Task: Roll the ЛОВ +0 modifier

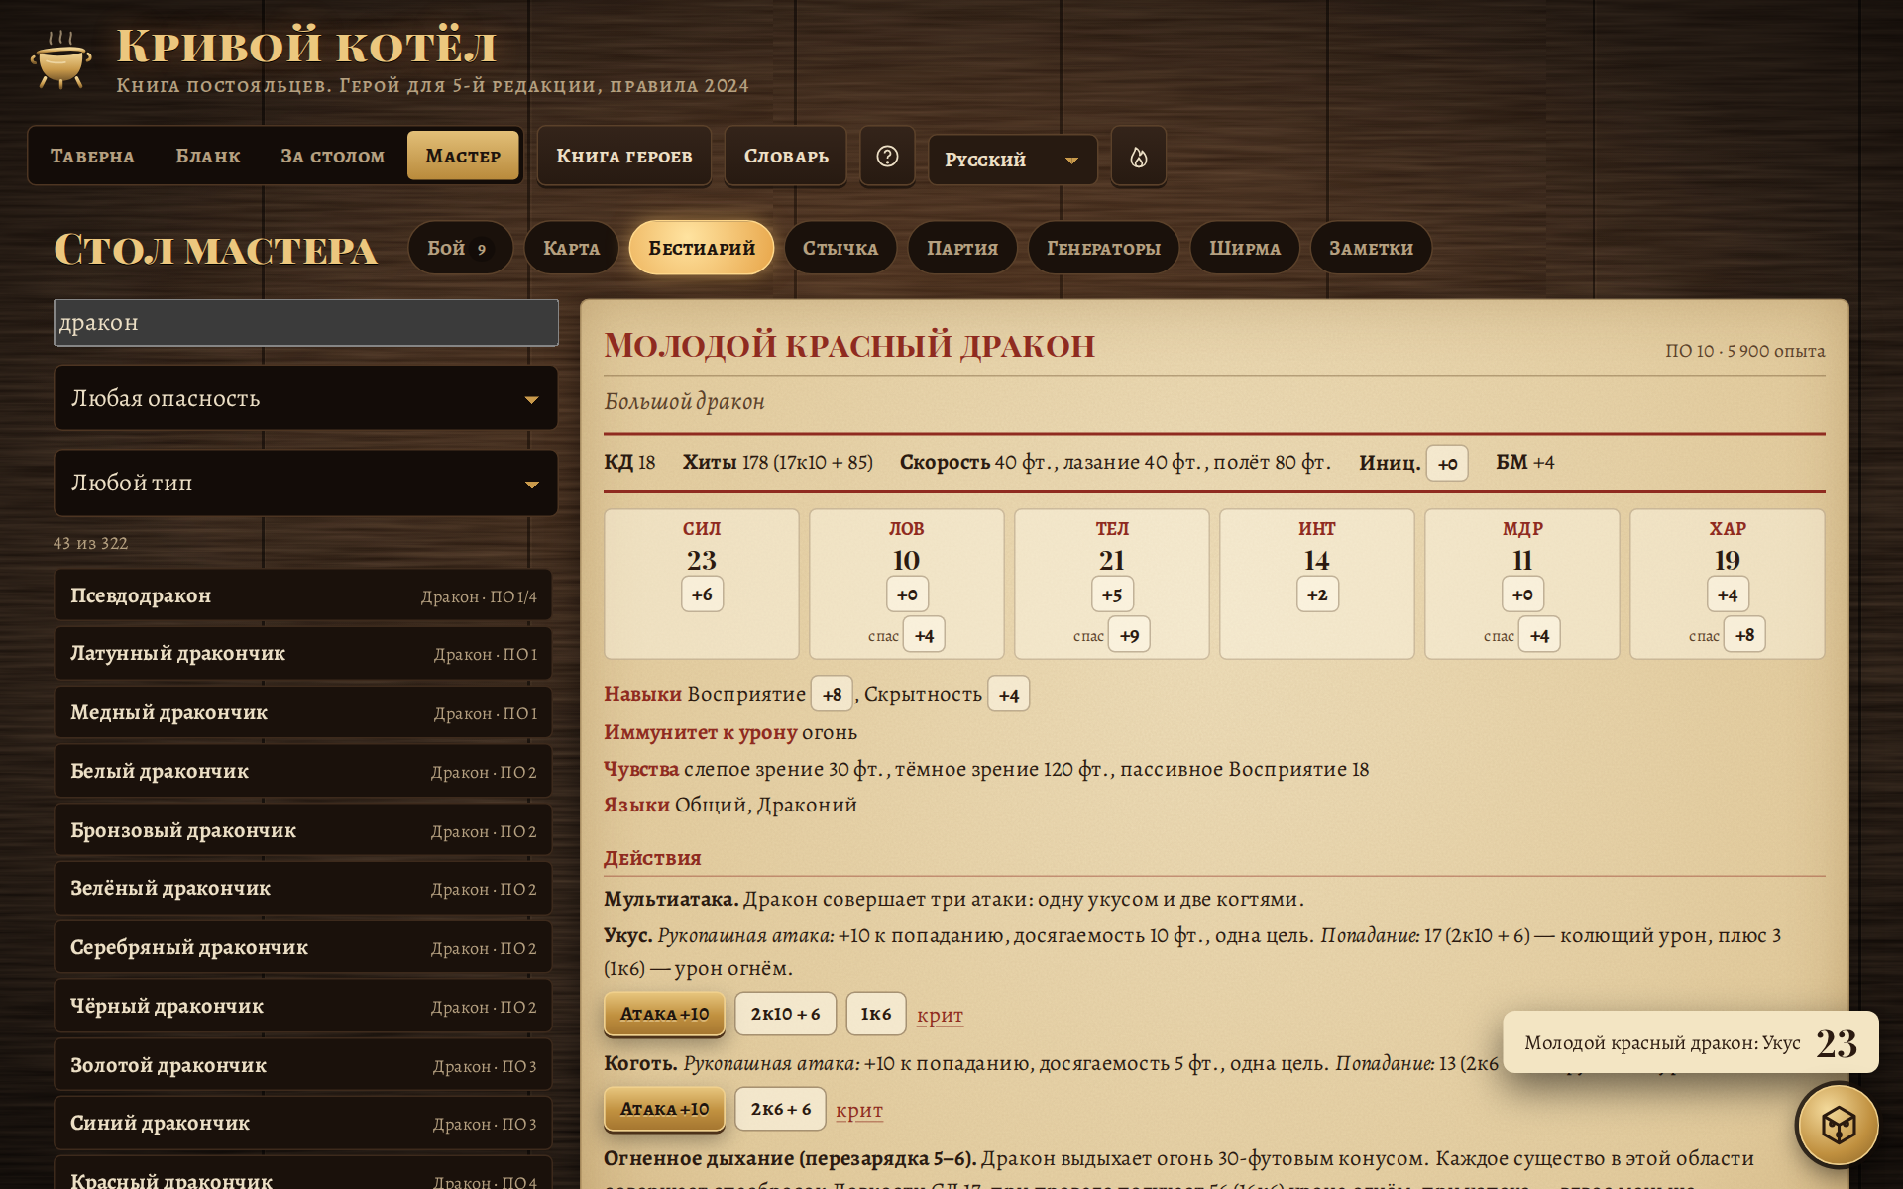Action: click(907, 594)
